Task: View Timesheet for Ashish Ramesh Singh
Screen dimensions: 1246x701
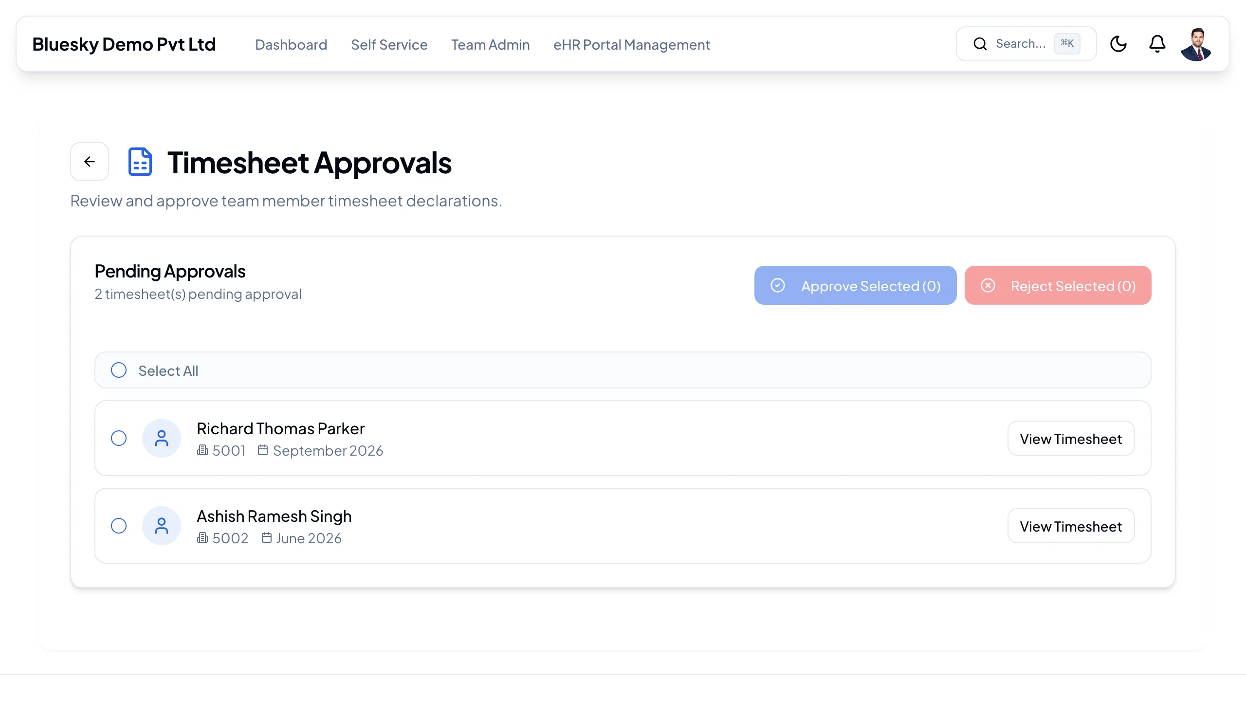Action: [x=1071, y=526]
